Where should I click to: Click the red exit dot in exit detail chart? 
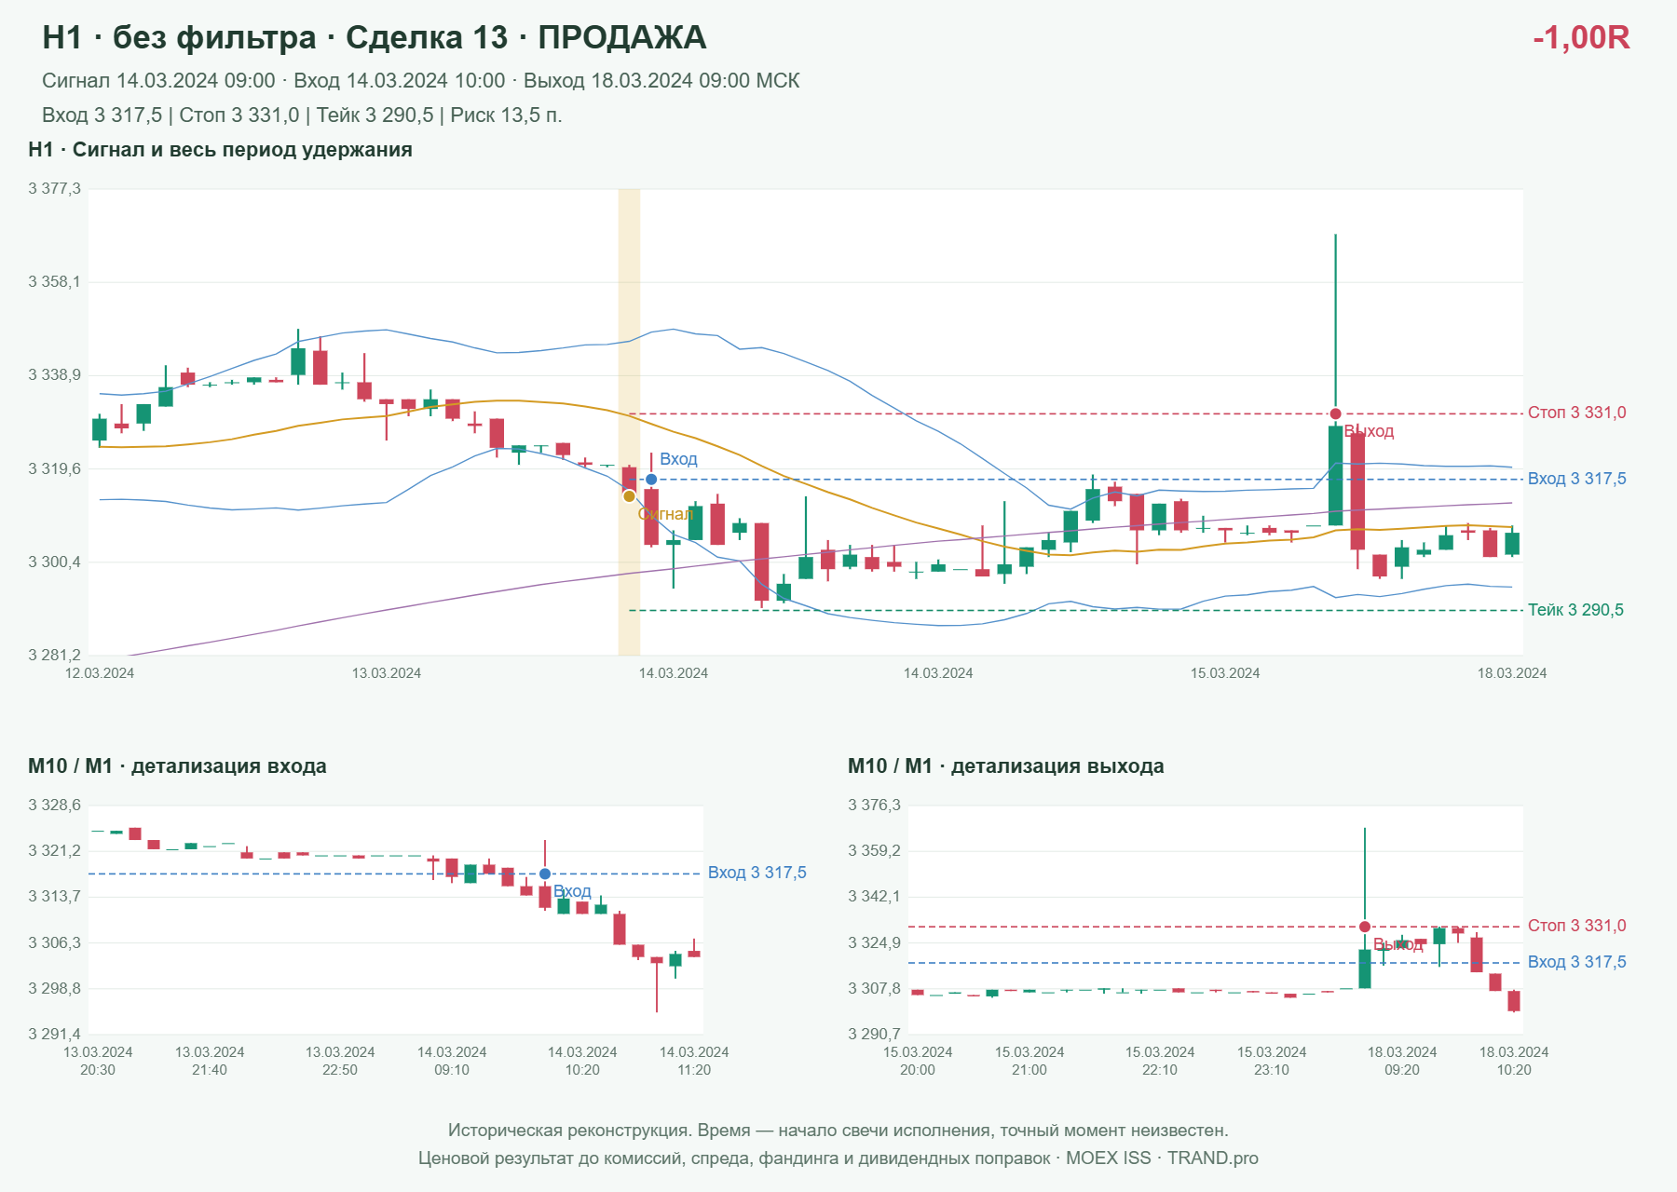[1364, 927]
